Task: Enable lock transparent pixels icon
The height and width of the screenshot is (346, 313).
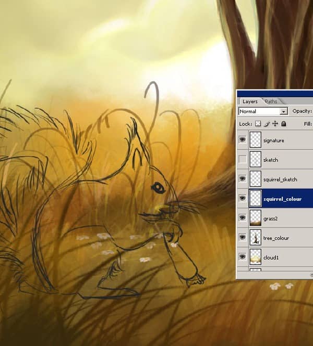Action: 258,124
